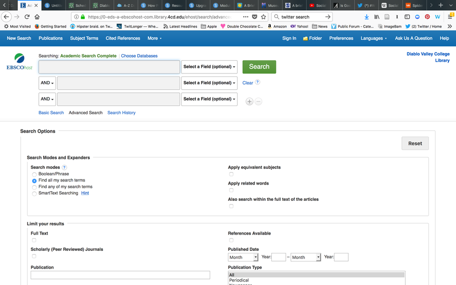Open the Amazon bookmark
This screenshot has height=285, width=456.
pyautogui.click(x=277, y=26)
